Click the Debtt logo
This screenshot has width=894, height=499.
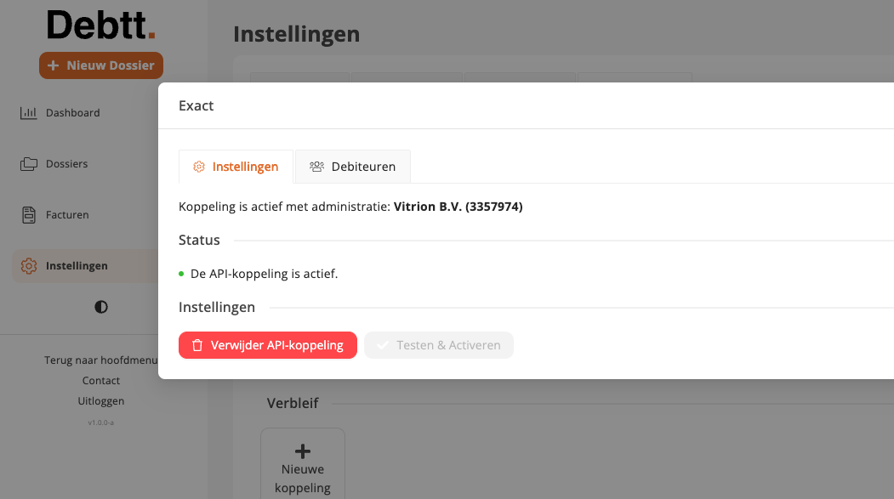pyautogui.click(x=101, y=26)
